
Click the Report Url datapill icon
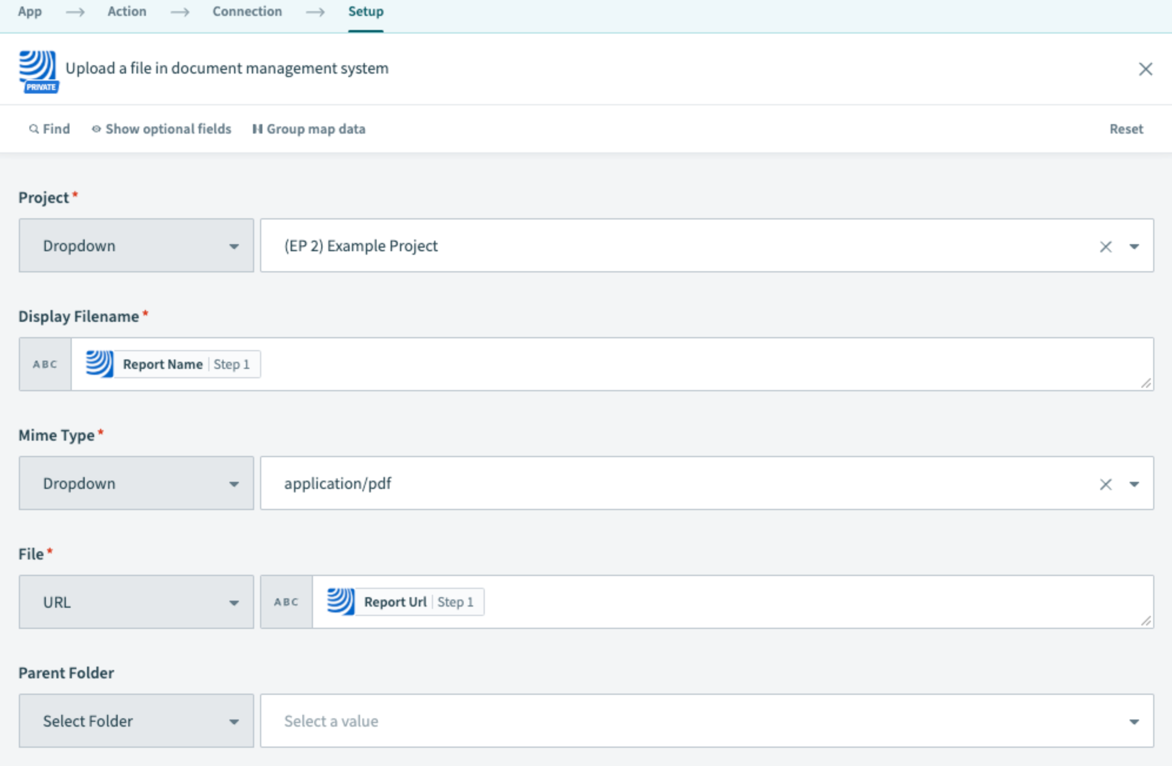[341, 602]
